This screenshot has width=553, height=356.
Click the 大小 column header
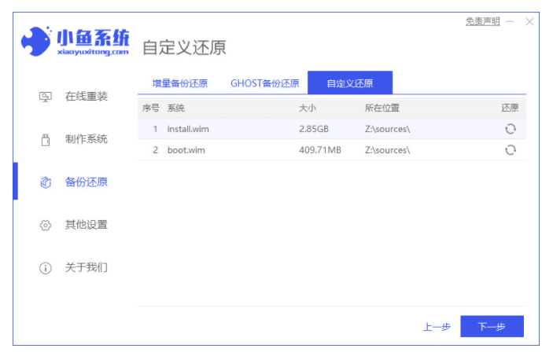point(308,108)
